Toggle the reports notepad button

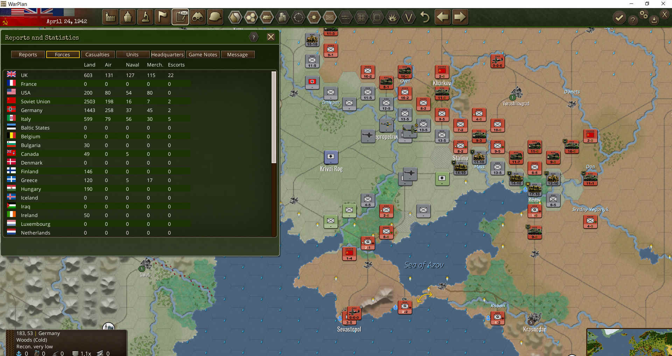[180, 17]
